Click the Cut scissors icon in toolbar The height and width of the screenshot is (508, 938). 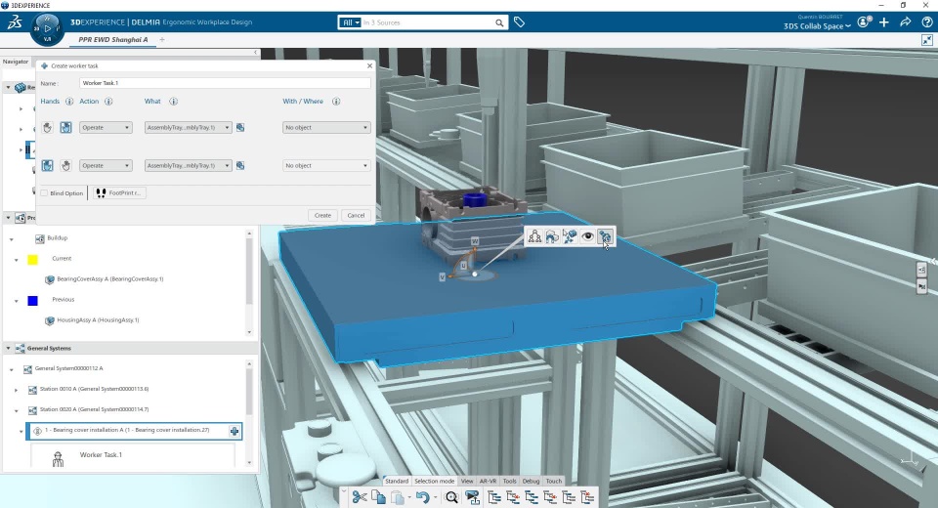(360, 497)
